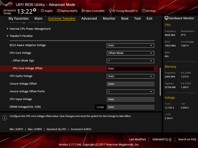Click the 1.067 V core voltage value
This screenshot has height=148, width=198.
[185, 45]
